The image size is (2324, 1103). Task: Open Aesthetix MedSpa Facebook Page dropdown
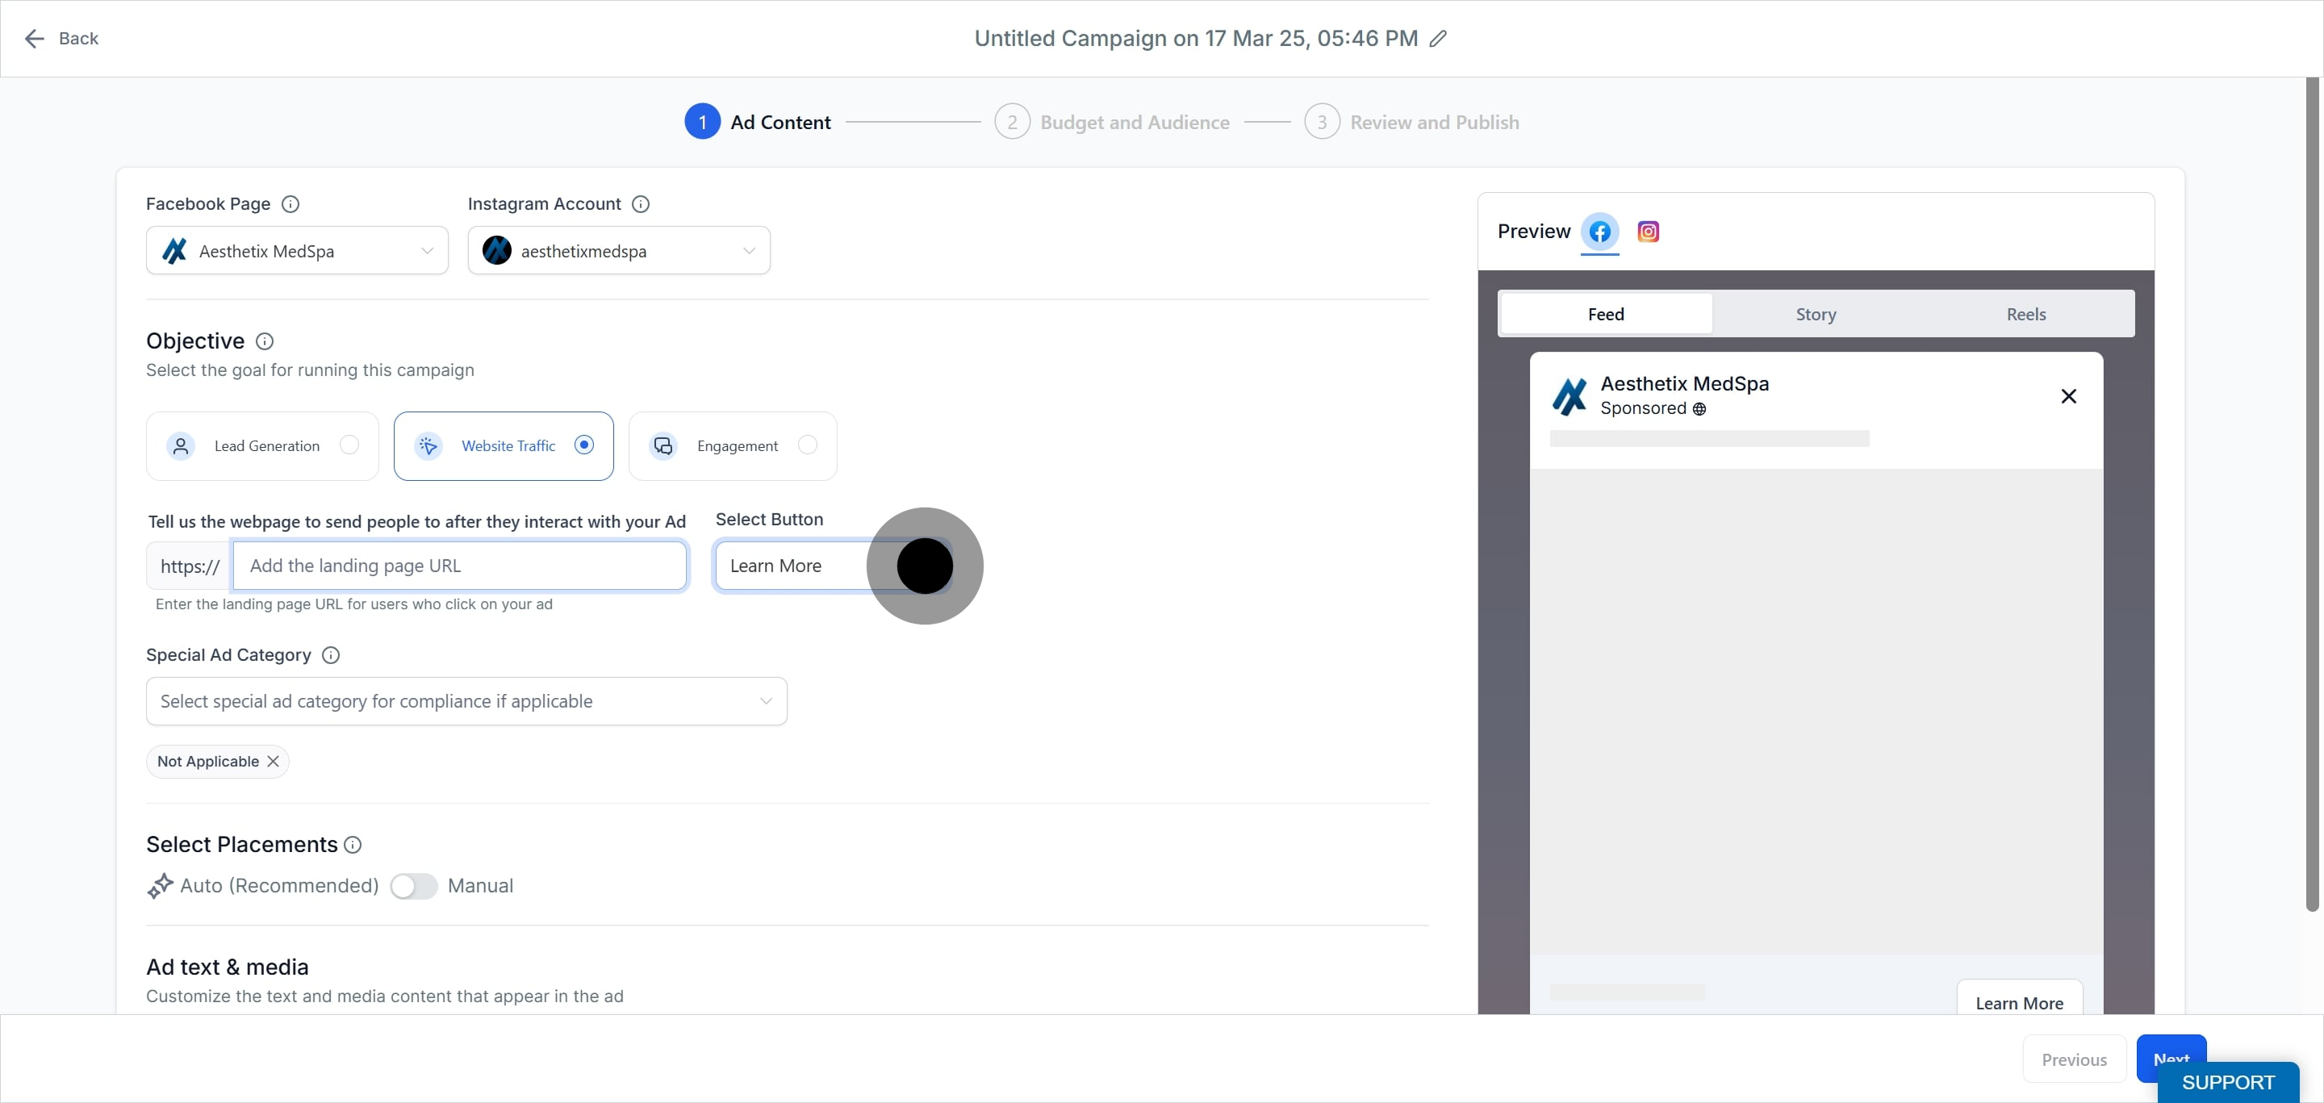tap(297, 251)
